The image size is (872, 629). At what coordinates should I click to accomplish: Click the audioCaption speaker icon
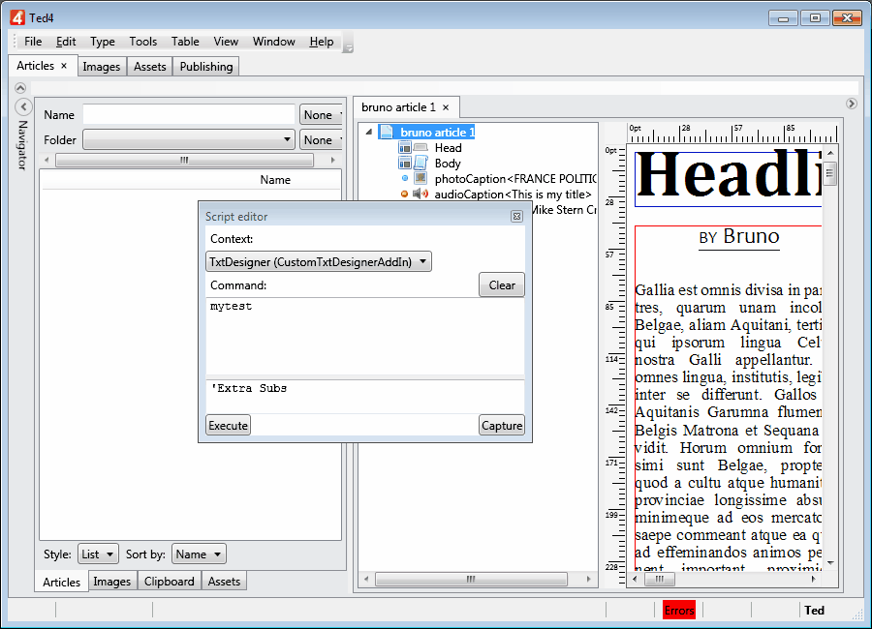(x=420, y=195)
